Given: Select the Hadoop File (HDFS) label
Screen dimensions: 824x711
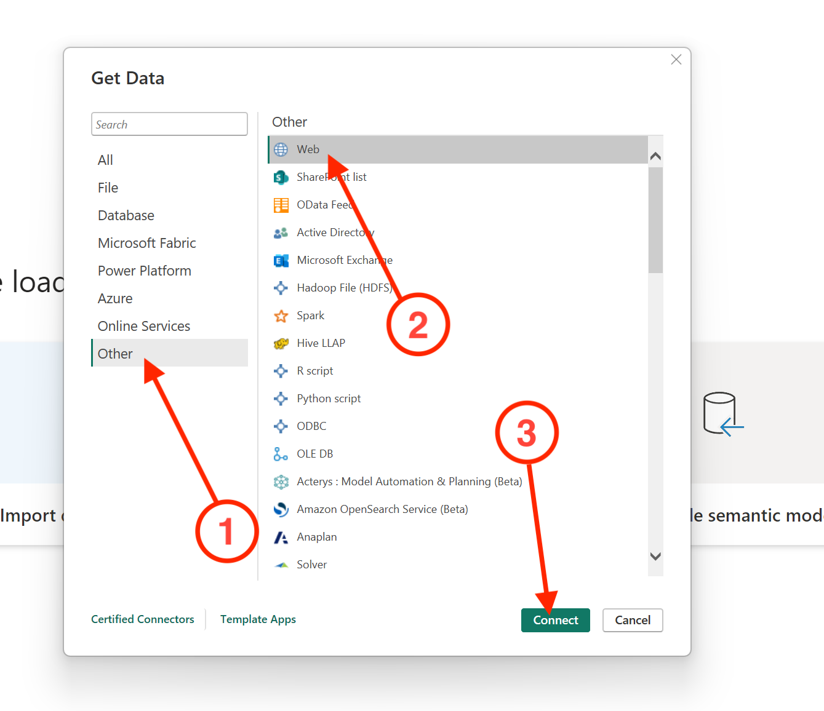Looking at the screenshot, I should [345, 288].
